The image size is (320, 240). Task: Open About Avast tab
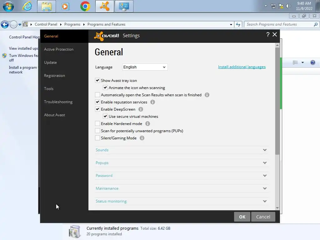pos(54,115)
